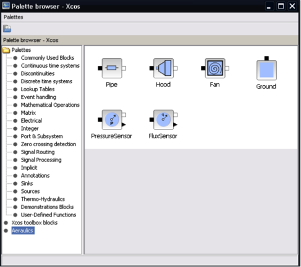
Task: Select the Electrical palette
Action: [x=32, y=120]
